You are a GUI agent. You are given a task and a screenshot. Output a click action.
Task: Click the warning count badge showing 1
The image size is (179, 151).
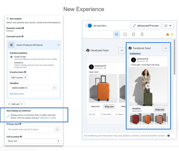pos(172,34)
